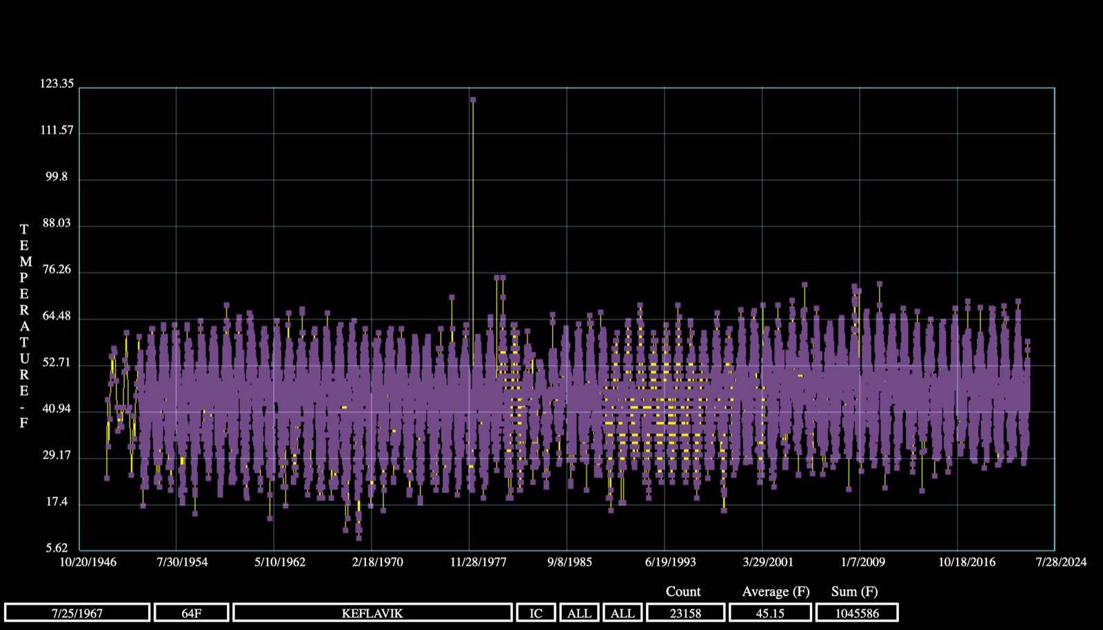
Task: Click the 10/18/2016 x-axis date
Action: (967, 562)
